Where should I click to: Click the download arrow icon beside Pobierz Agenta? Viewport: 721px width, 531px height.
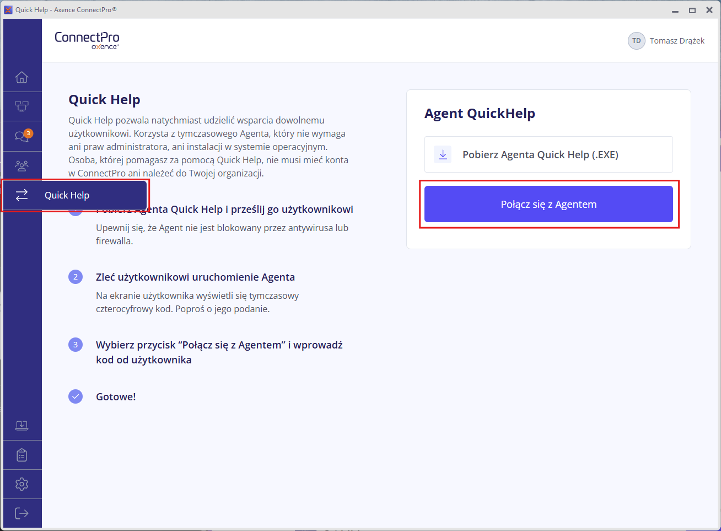(443, 154)
